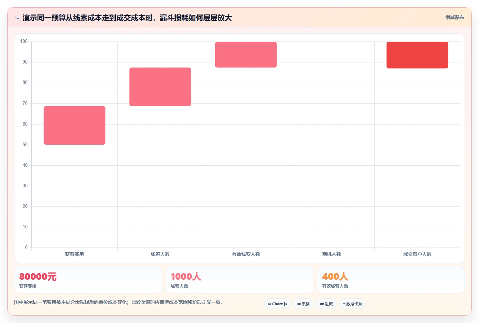Click the dark red 成交客户人数 bar
This screenshot has width=479, height=323.
pos(417,55)
